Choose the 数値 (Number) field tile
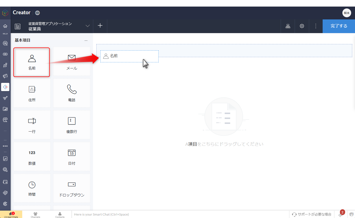 [32, 157]
